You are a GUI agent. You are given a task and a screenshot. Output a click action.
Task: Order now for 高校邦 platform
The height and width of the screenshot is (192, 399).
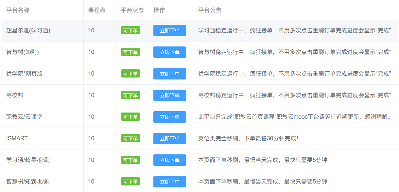[170, 95]
